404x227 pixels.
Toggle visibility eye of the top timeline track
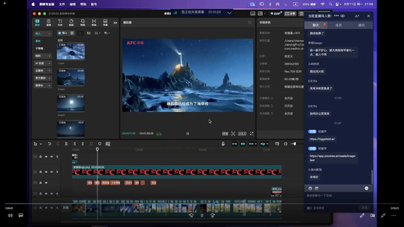pos(46,157)
